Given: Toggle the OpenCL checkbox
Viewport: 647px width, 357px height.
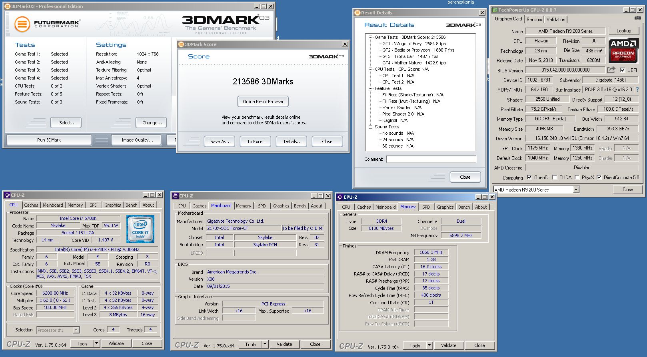Looking at the screenshot, I should (x=529, y=177).
